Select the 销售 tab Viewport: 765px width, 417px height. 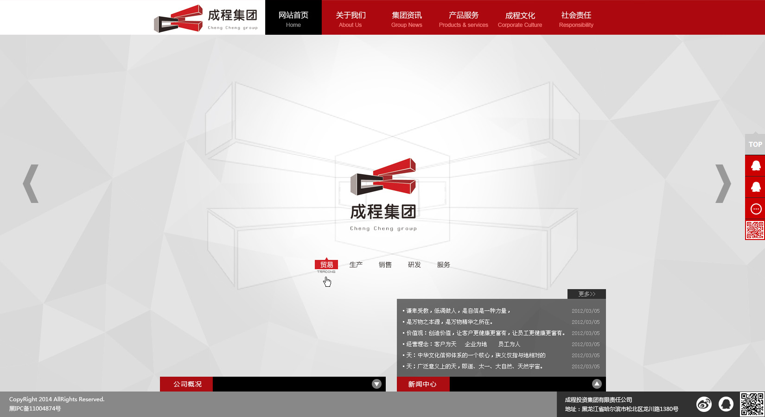(385, 265)
